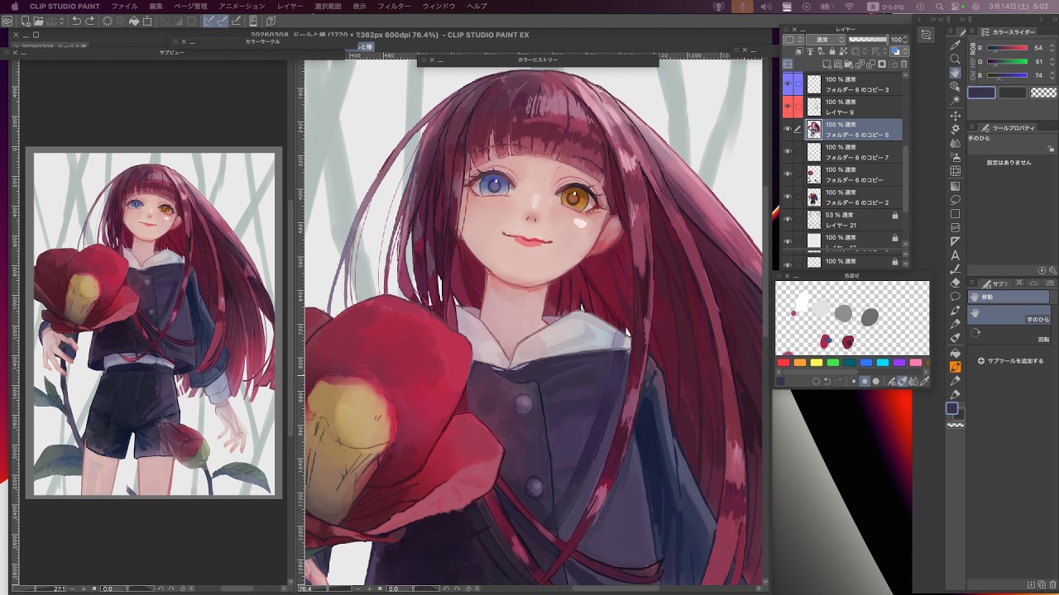The height and width of the screenshot is (595, 1059).
Task: Select the 移動 tool group tab
Action: pyautogui.click(x=1008, y=297)
